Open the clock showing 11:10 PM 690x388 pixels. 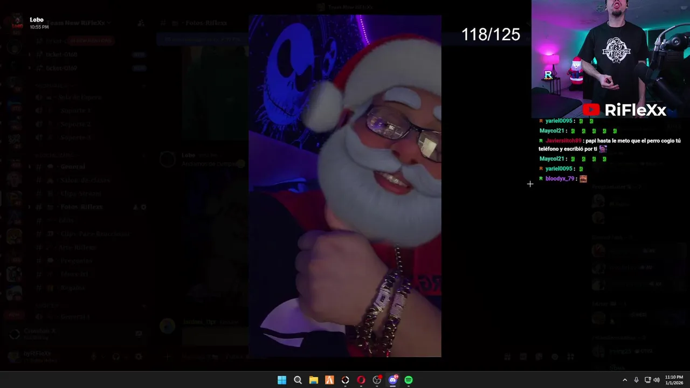(674, 380)
